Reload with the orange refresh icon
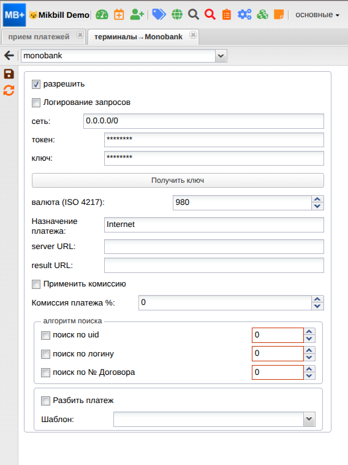 (9, 90)
